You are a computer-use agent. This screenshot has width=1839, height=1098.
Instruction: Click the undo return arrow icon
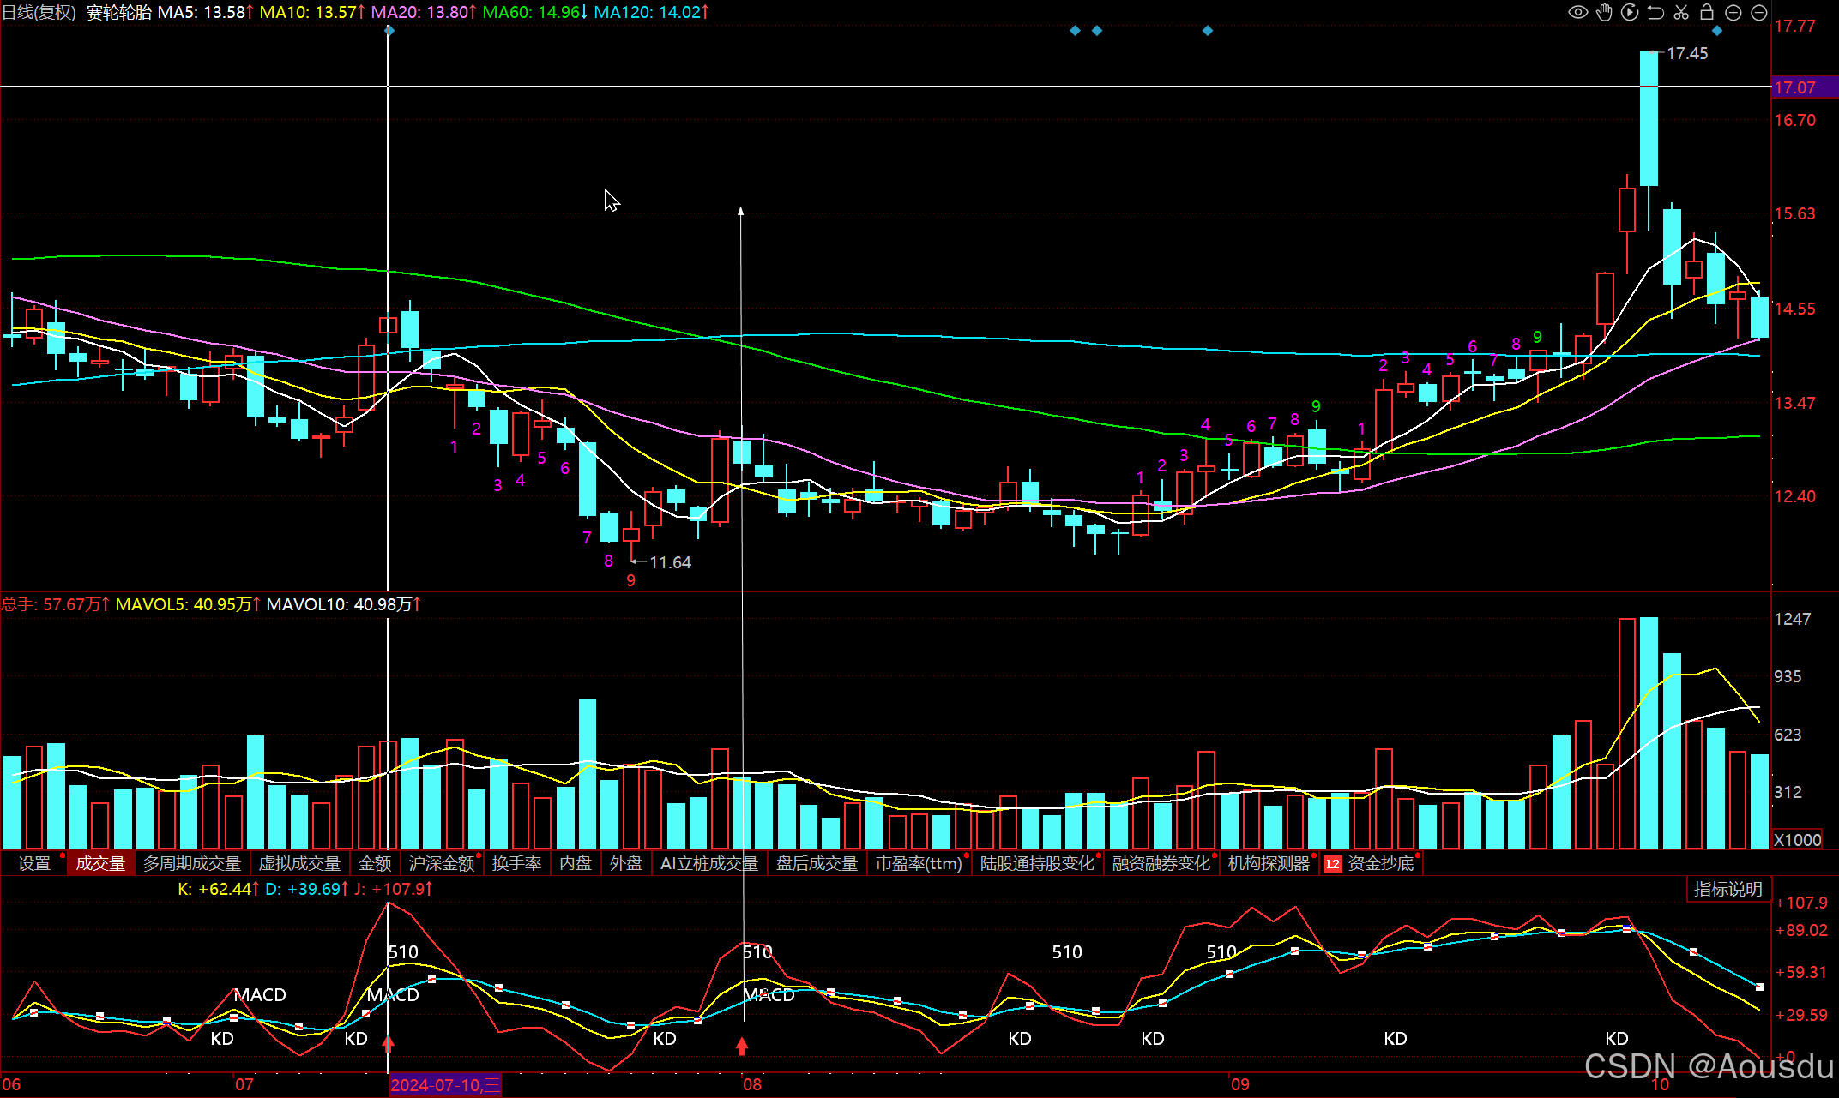tap(1655, 12)
